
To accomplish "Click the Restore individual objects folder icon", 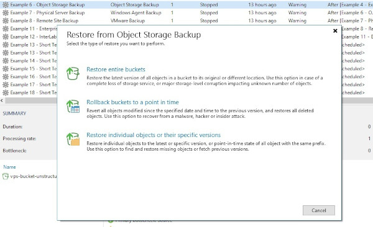I will tap(73, 139).
